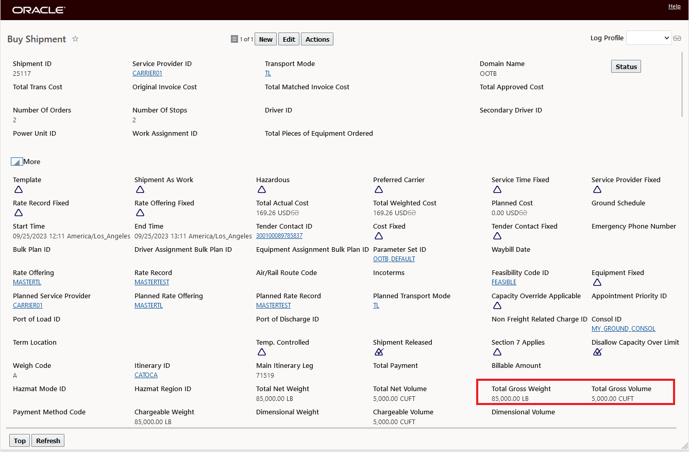The width and height of the screenshot is (689, 452).
Task: Open the Help link
Action: pos(674,6)
